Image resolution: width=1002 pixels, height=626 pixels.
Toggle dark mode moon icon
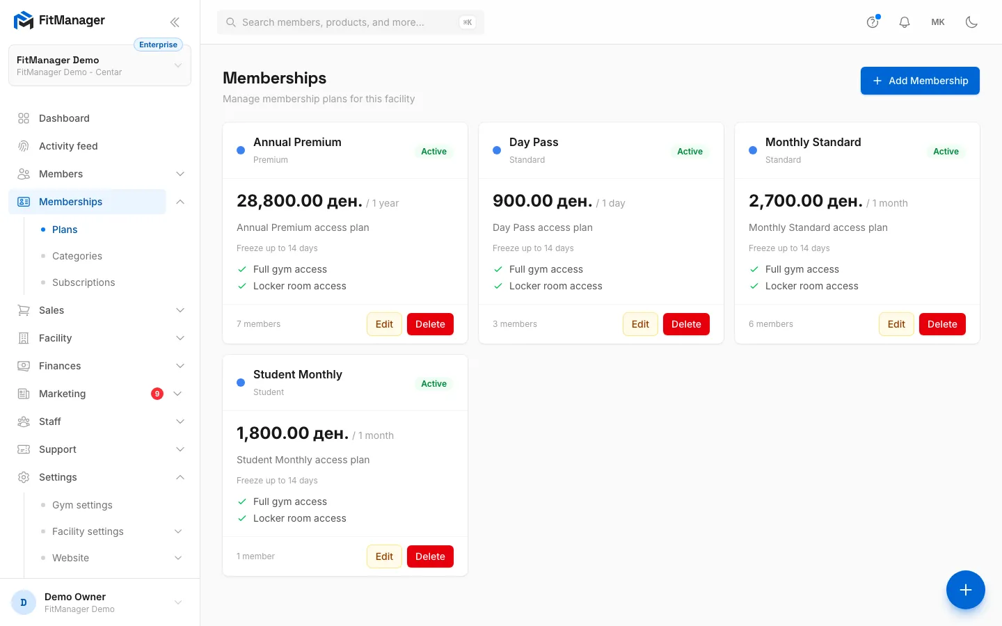coord(971,22)
